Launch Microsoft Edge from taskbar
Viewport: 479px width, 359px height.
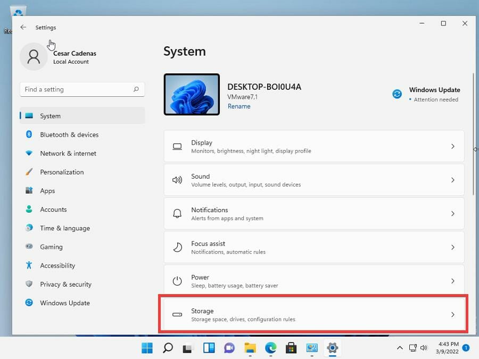tap(271, 348)
